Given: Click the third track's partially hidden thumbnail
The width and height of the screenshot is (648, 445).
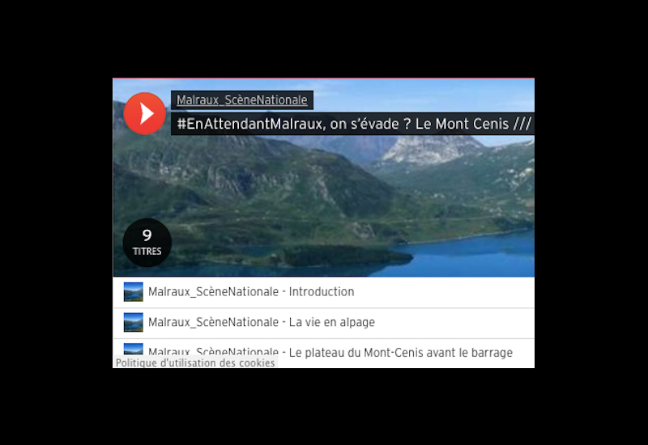Looking at the screenshot, I should [134, 349].
